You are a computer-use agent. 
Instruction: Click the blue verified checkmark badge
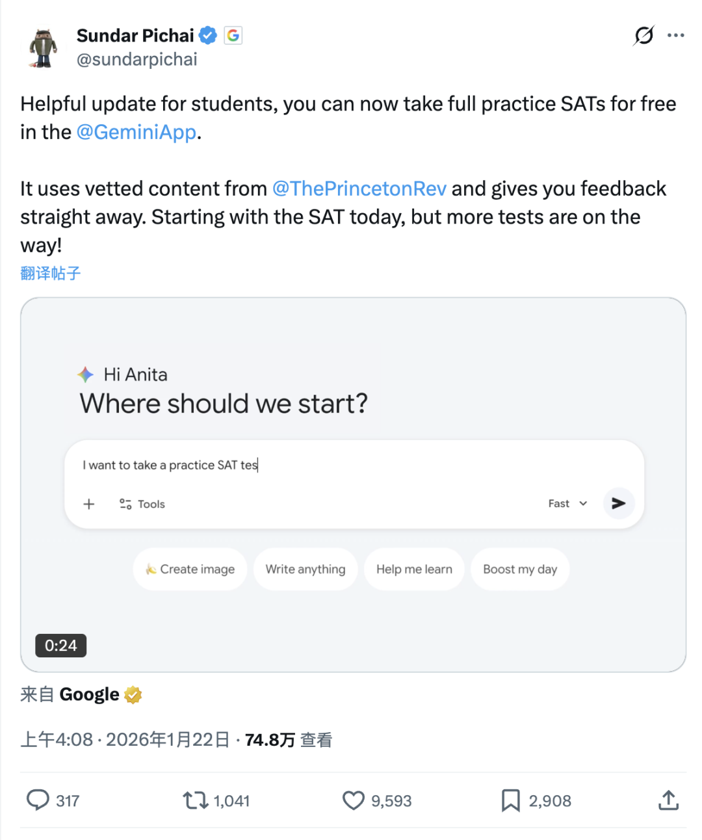(x=208, y=35)
